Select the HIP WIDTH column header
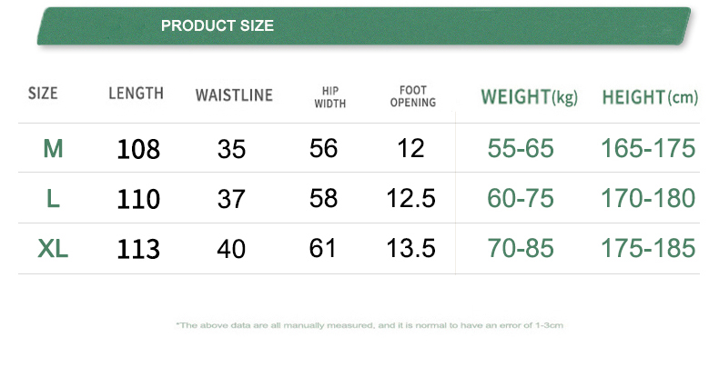 point(329,97)
